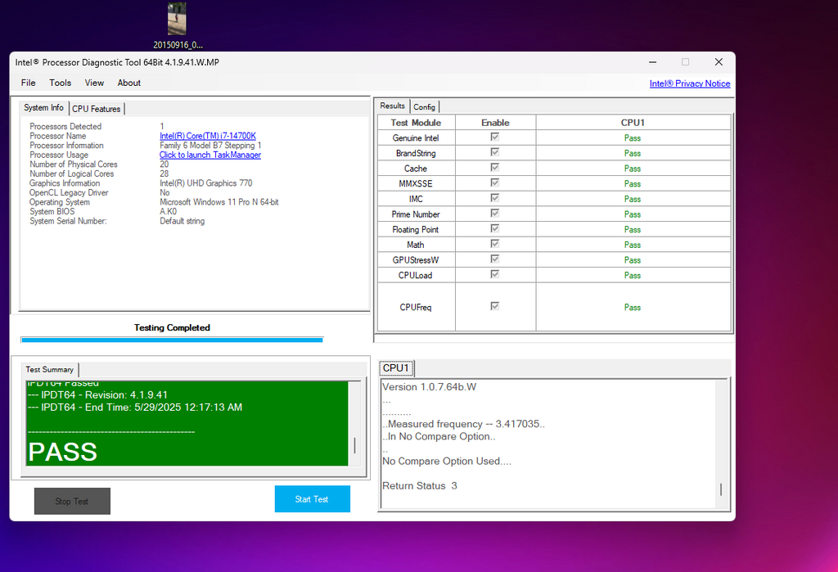838x572 pixels.
Task: Click the large PASS text in summary
Action: [x=62, y=452]
